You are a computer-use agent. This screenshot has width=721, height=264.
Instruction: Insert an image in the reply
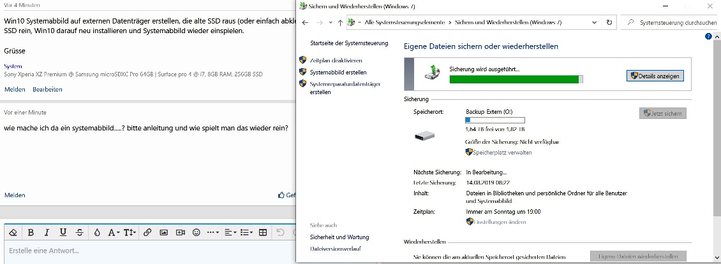(x=164, y=232)
